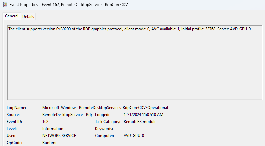265x146 pixels.
Task: Click the Computer value AVD-GPU-0
Action: click(x=134, y=136)
